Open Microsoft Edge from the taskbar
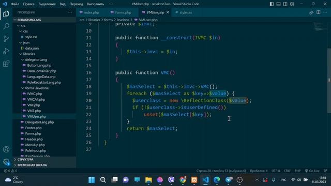 217,180
